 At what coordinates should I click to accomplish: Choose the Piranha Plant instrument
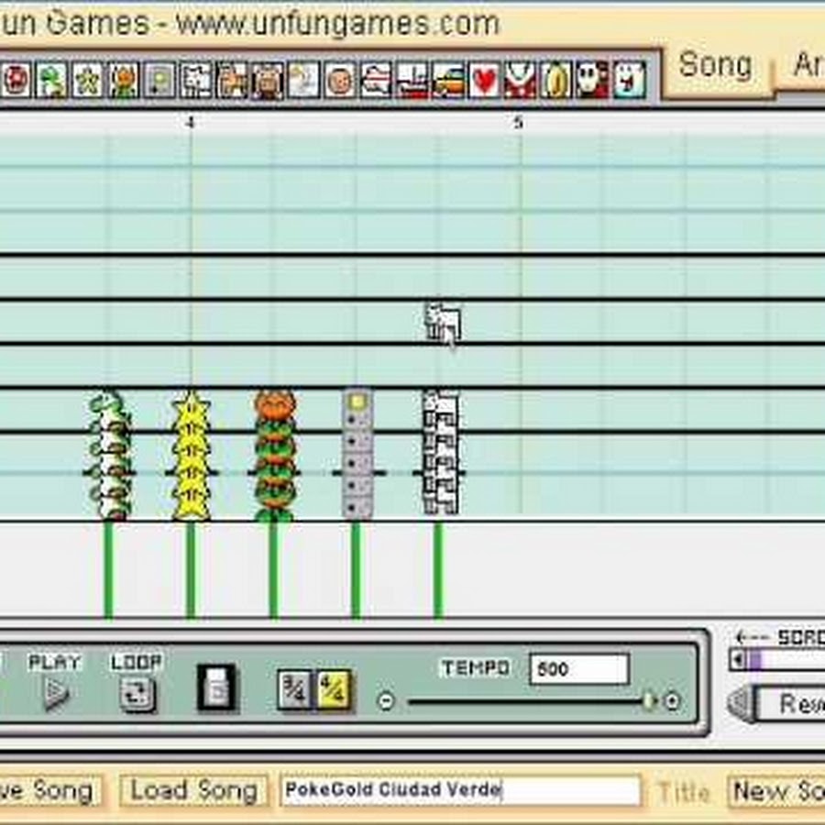click(x=520, y=81)
